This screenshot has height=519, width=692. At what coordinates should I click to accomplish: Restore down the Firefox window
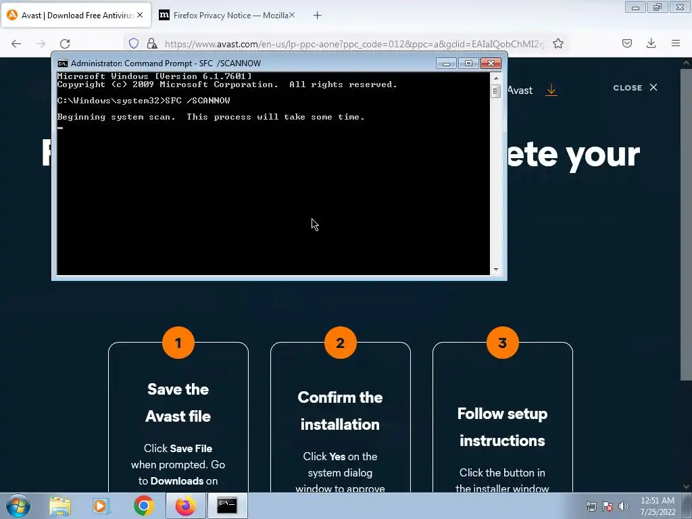658,7
